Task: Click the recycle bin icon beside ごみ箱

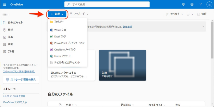Action: click(5, 51)
